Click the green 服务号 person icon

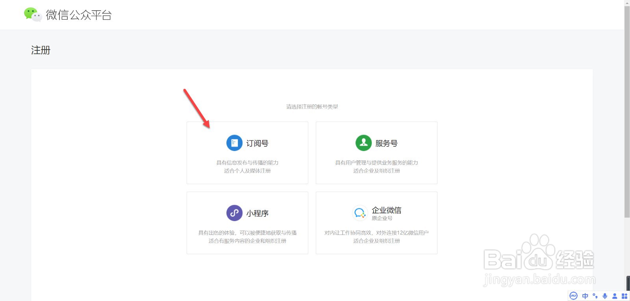pyautogui.click(x=363, y=143)
